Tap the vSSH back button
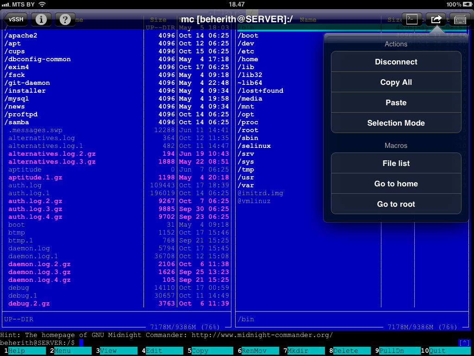 [15, 19]
